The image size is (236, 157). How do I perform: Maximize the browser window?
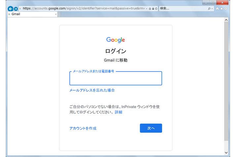[x=213, y=3]
